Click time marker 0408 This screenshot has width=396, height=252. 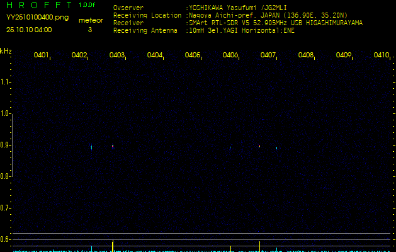pos(305,55)
